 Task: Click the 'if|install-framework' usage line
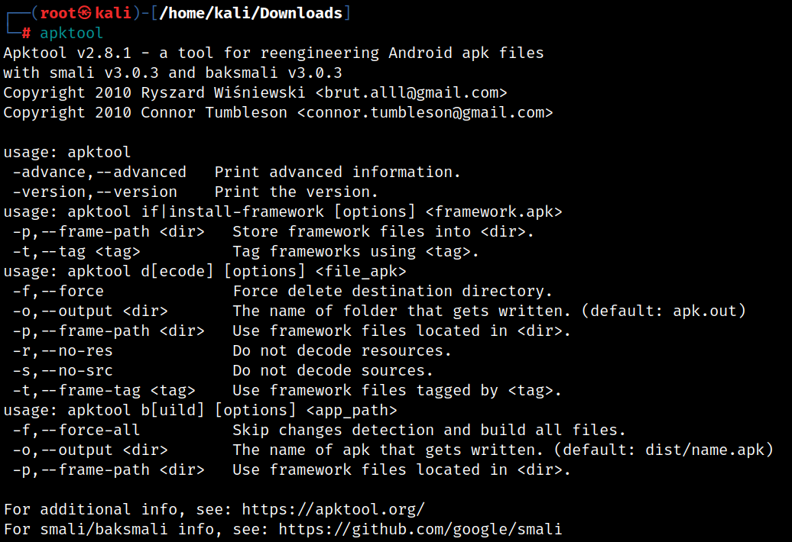pyautogui.click(x=283, y=211)
